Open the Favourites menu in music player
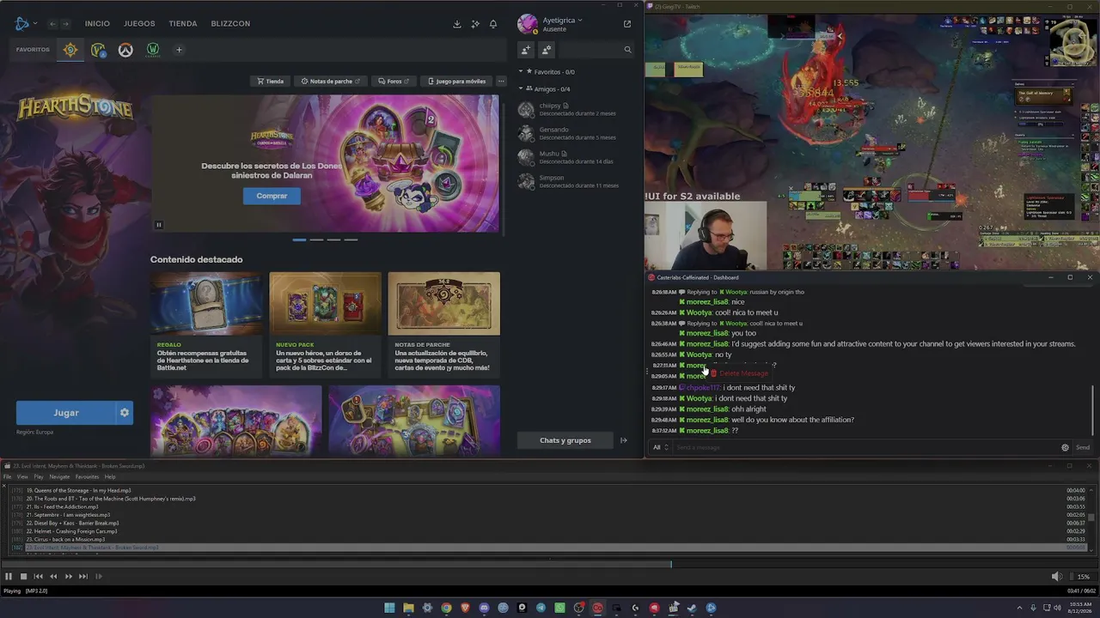1100x618 pixels. click(87, 477)
